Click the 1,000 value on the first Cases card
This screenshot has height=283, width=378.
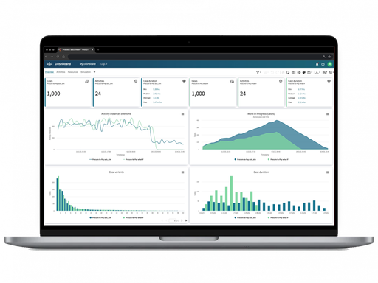pyautogui.click(x=53, y=94)
